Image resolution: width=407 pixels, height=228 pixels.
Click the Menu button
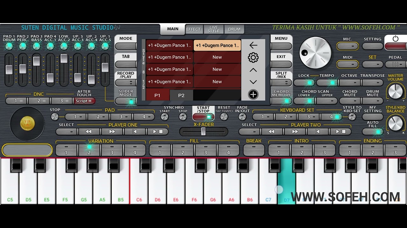coord(281,46)
